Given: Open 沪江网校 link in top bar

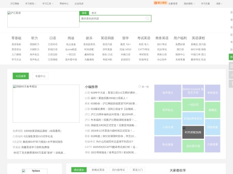Looking at the screenshot, I should [x=15, y=3].
